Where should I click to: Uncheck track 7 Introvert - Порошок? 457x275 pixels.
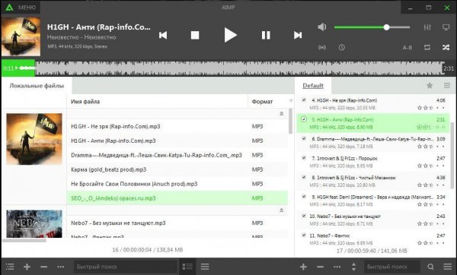click(304, 158)
